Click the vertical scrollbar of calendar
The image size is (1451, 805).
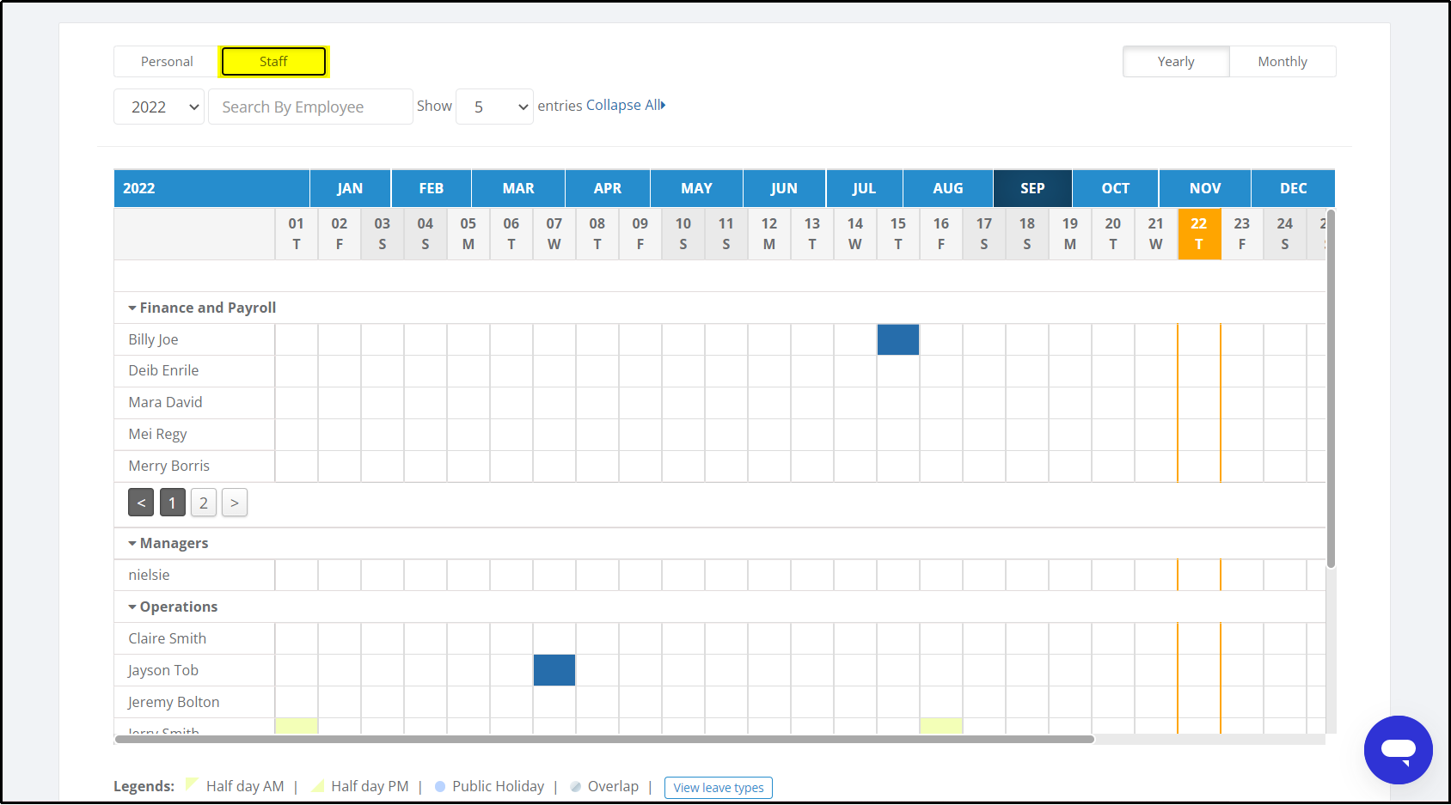point(1331,388)
